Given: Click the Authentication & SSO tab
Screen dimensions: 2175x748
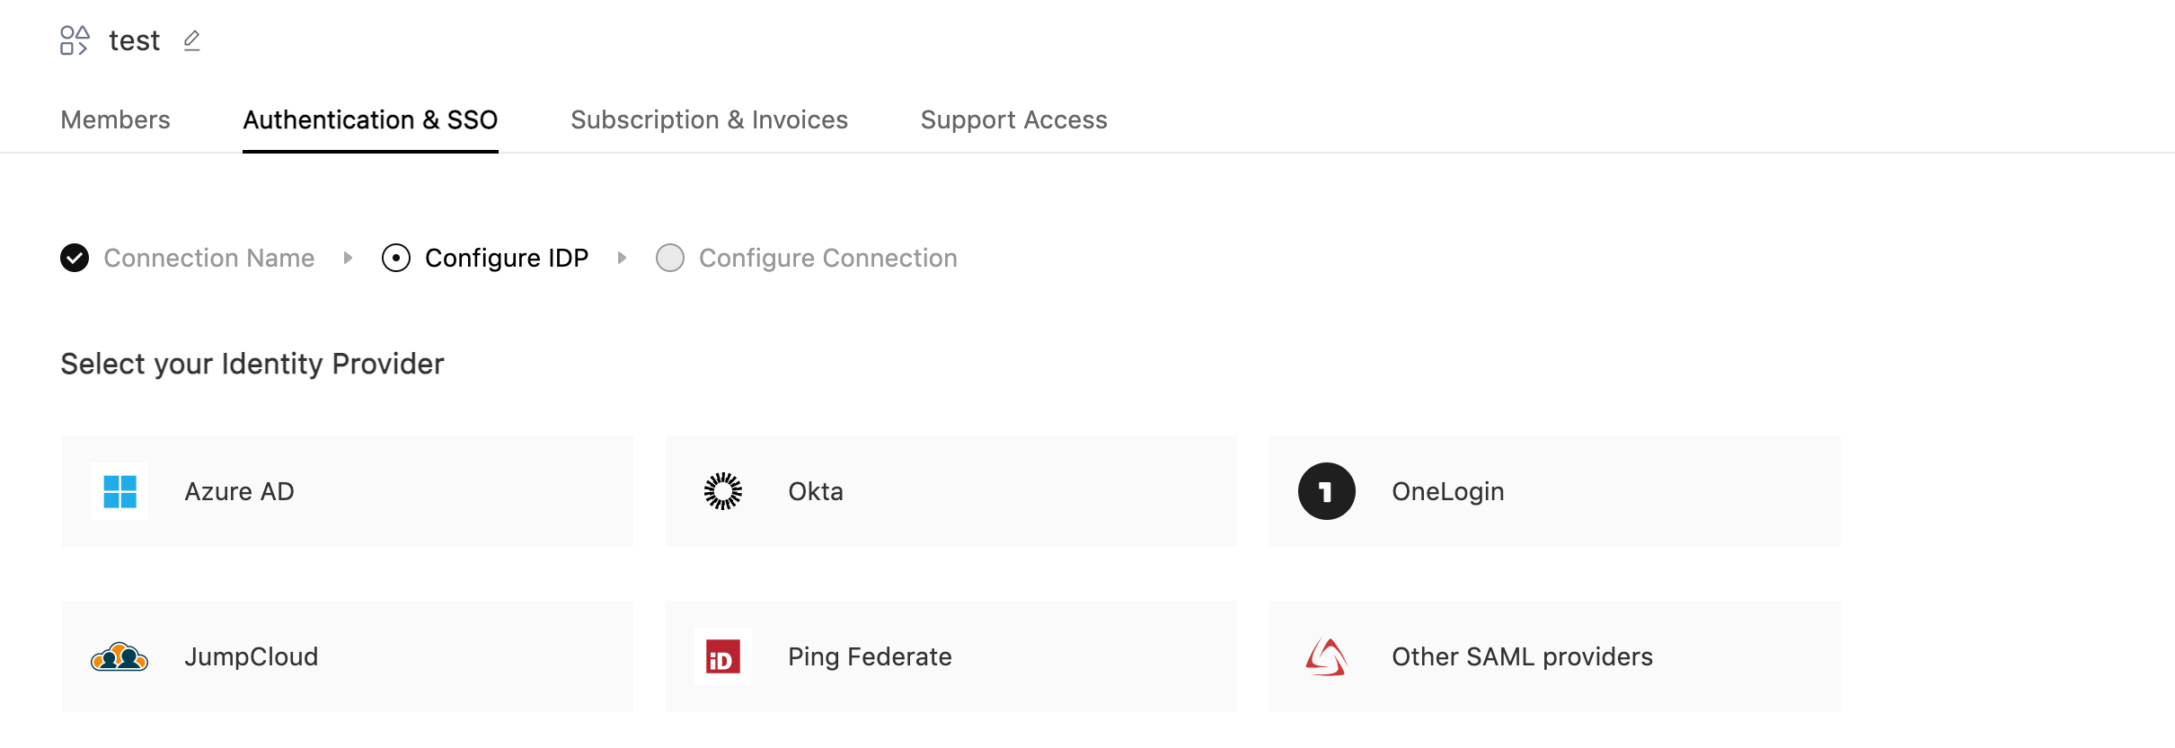Looking at the screenshot, I should (370, 119).
